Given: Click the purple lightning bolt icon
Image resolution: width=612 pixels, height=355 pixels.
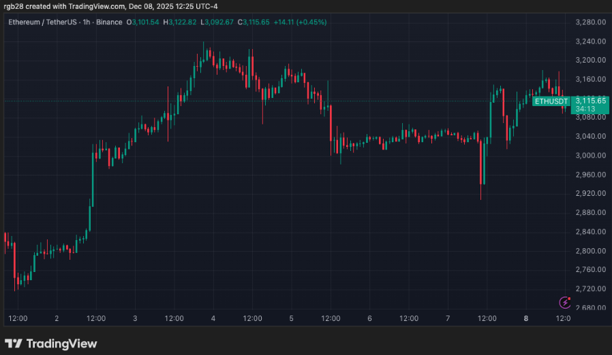Looking at the screenshot, I should coord(565,302).
